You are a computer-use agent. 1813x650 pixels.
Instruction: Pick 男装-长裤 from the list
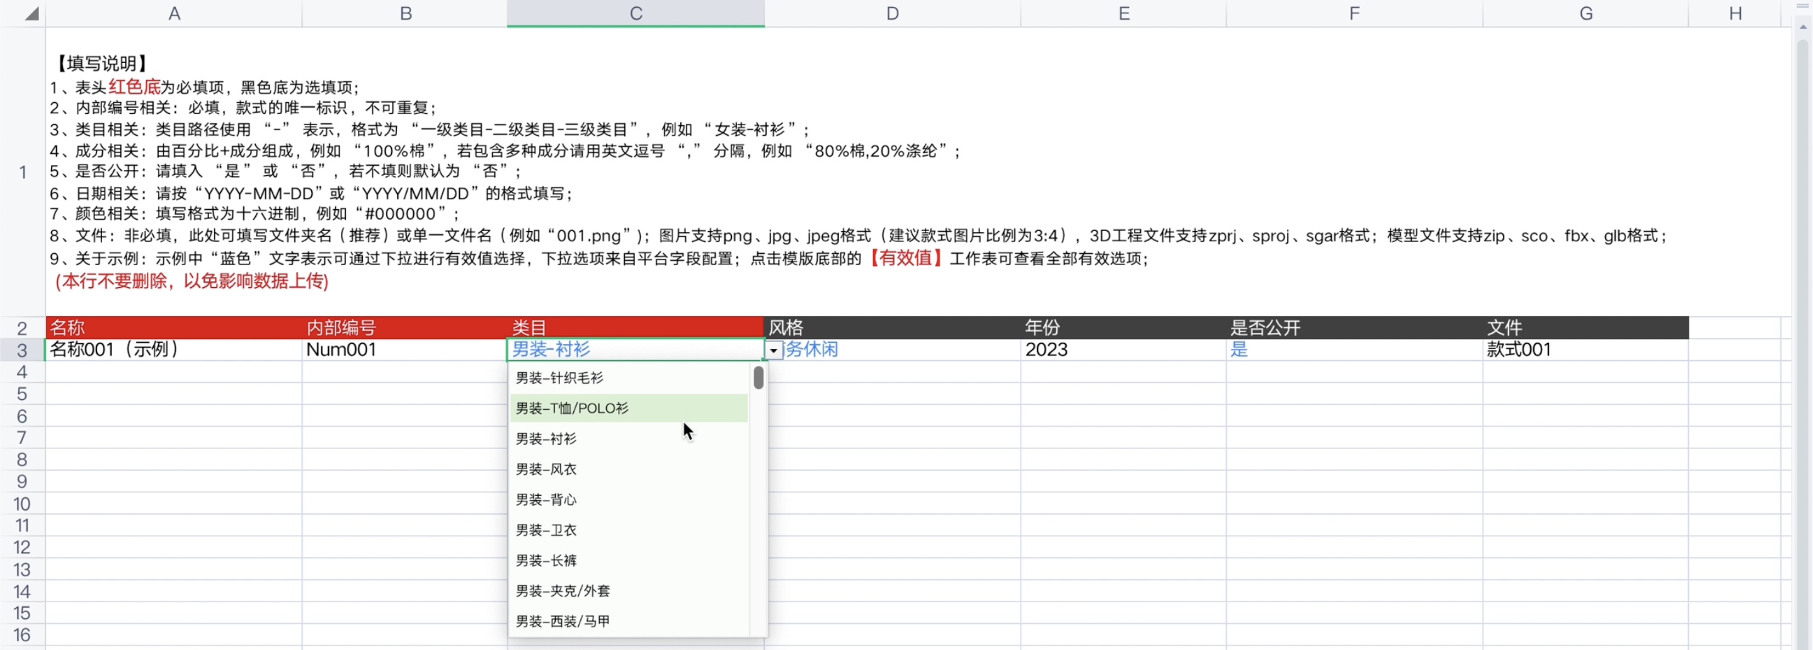point(546,561)
